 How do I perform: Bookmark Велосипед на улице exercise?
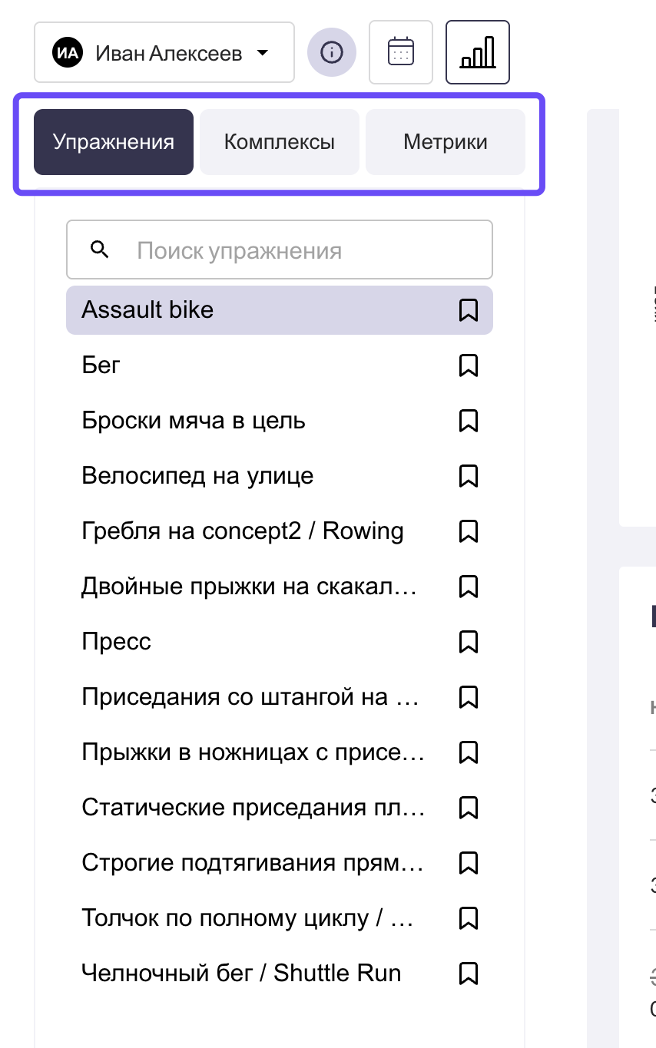click(469, 476)
